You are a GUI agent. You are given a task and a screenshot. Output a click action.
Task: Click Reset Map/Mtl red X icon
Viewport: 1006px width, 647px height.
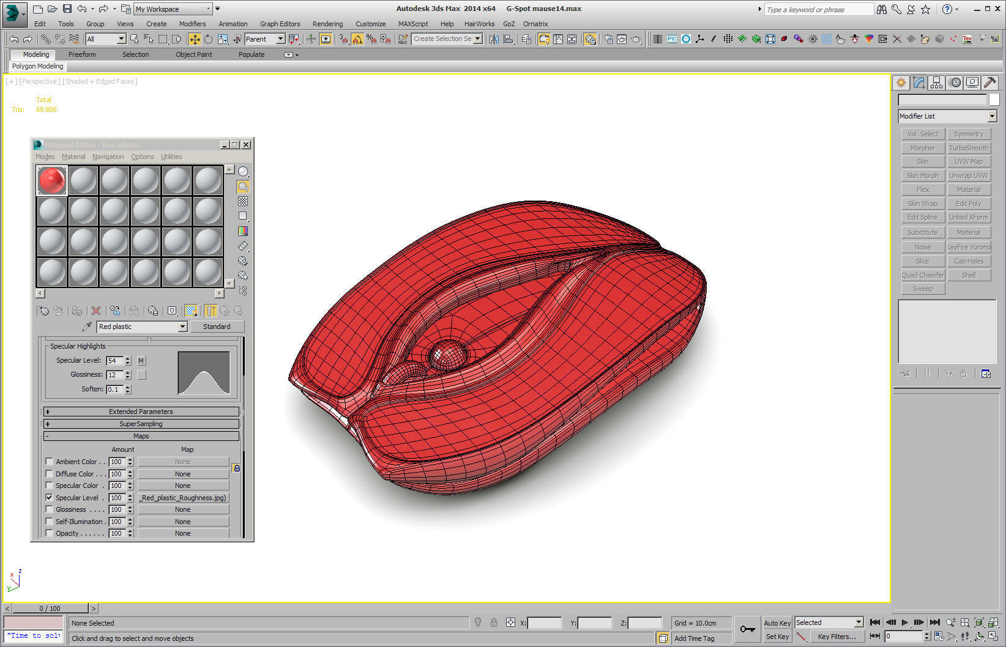pos(96,311)
